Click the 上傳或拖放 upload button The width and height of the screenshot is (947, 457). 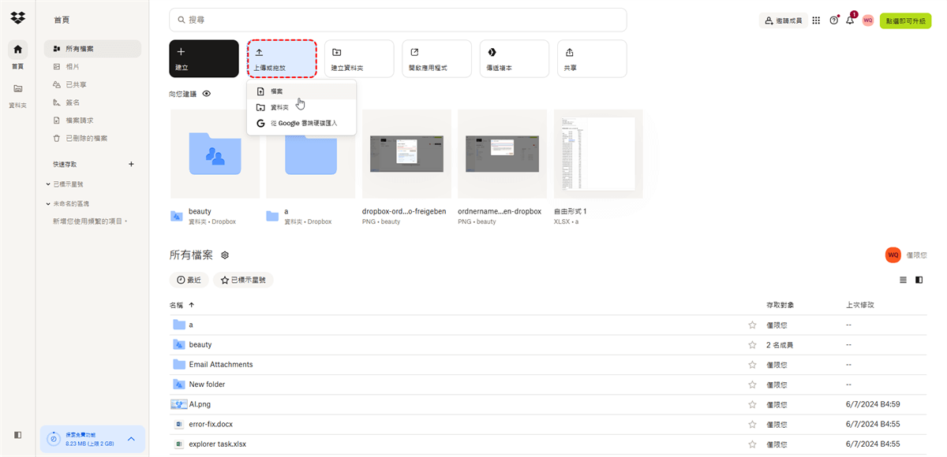282,59
